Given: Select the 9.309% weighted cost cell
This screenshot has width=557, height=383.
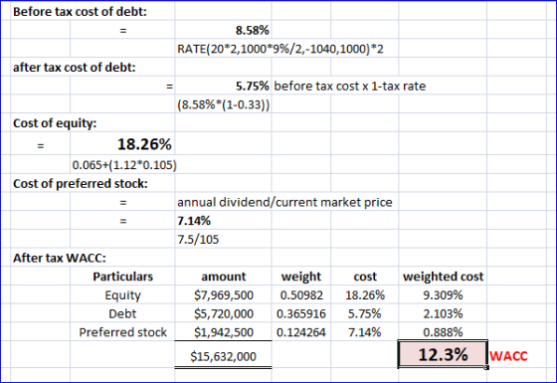Looking at the screenshot, I should (x=443, y=295).
